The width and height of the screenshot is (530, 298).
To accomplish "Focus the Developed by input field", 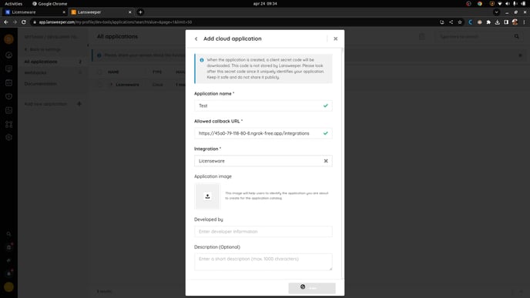I will click(x=263, y=232).
